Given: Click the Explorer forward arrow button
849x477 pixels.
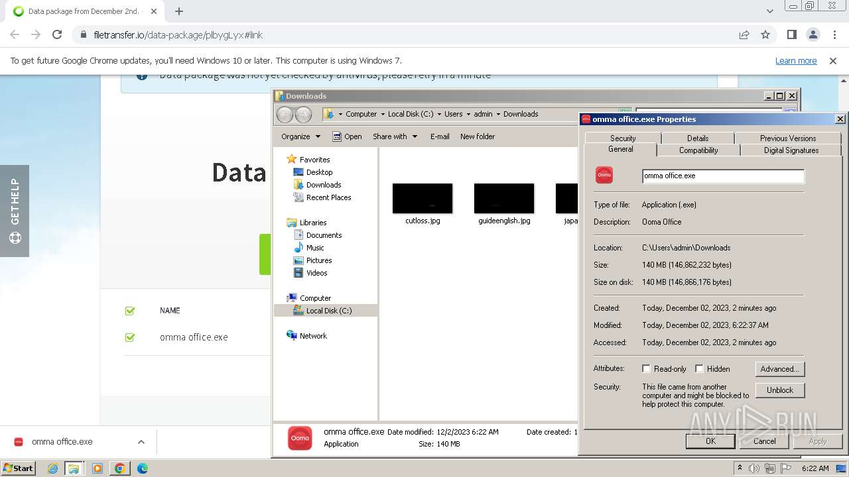Looking at the screenshot, I should click(x=303, y=115).
